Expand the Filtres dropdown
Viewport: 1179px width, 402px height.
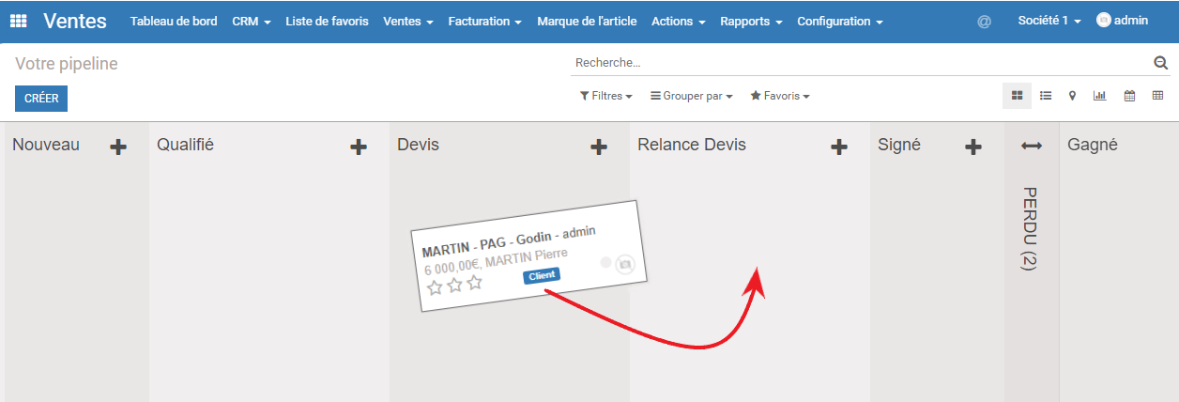click(606, 96)
